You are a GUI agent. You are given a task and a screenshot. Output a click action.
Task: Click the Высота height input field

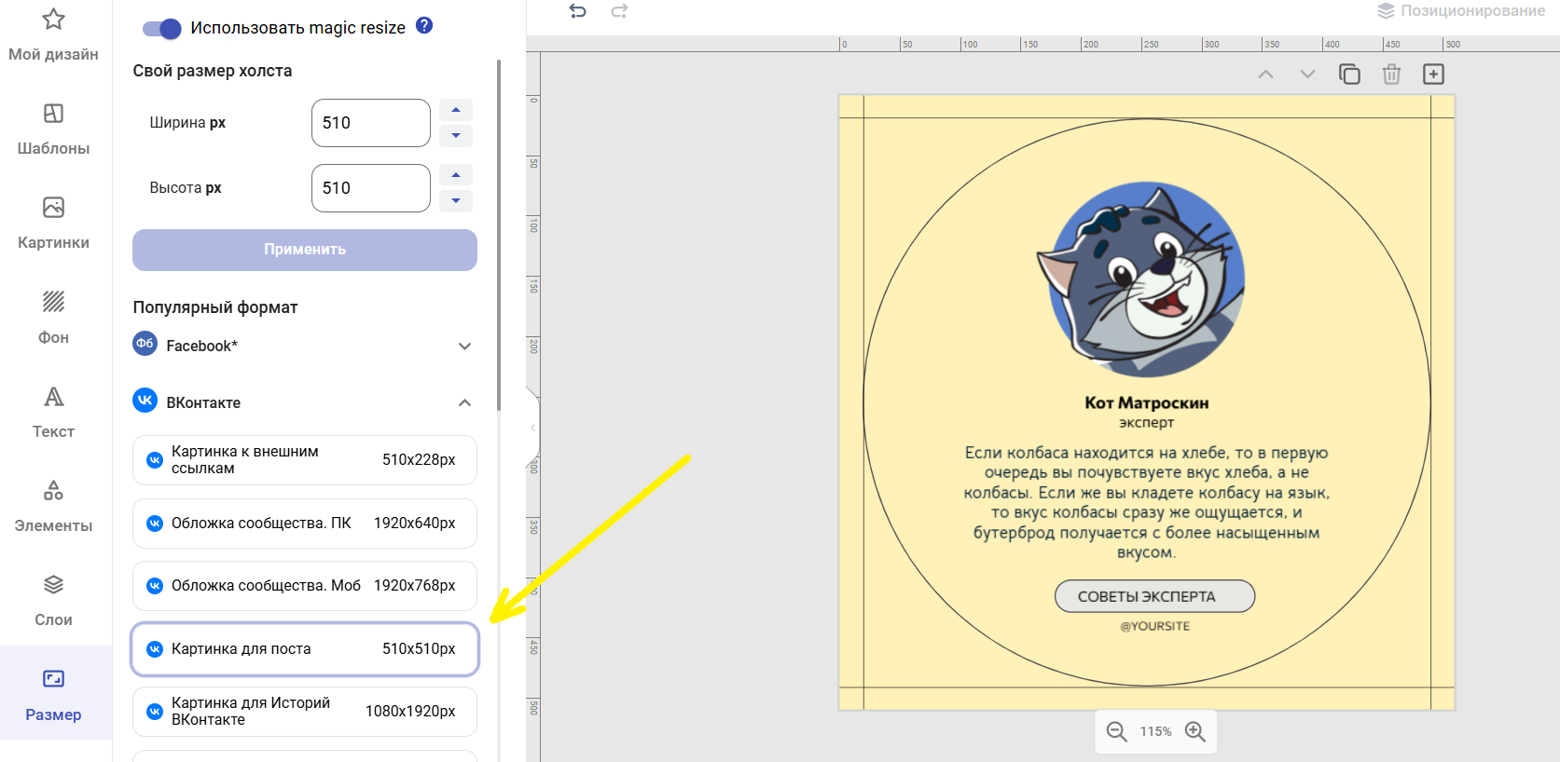pyautogui.click(x=370, y=188)
